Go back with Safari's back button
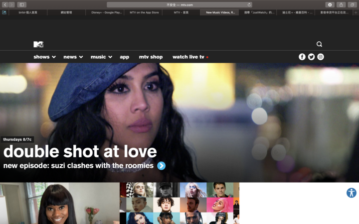This screenshot has width=359, height=224. click(5, 4)
